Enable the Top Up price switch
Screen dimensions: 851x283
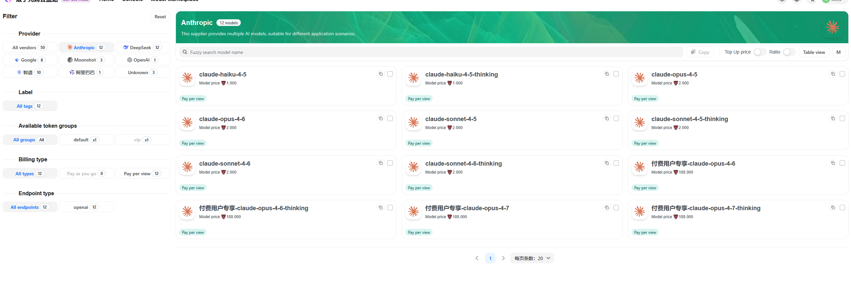(760, 52)
